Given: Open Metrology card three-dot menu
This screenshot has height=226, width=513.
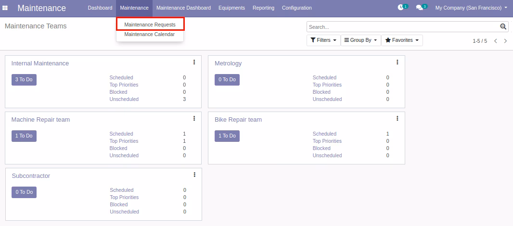Looking at the screenshot, I should pyautogui.click(x=397, y=62).
